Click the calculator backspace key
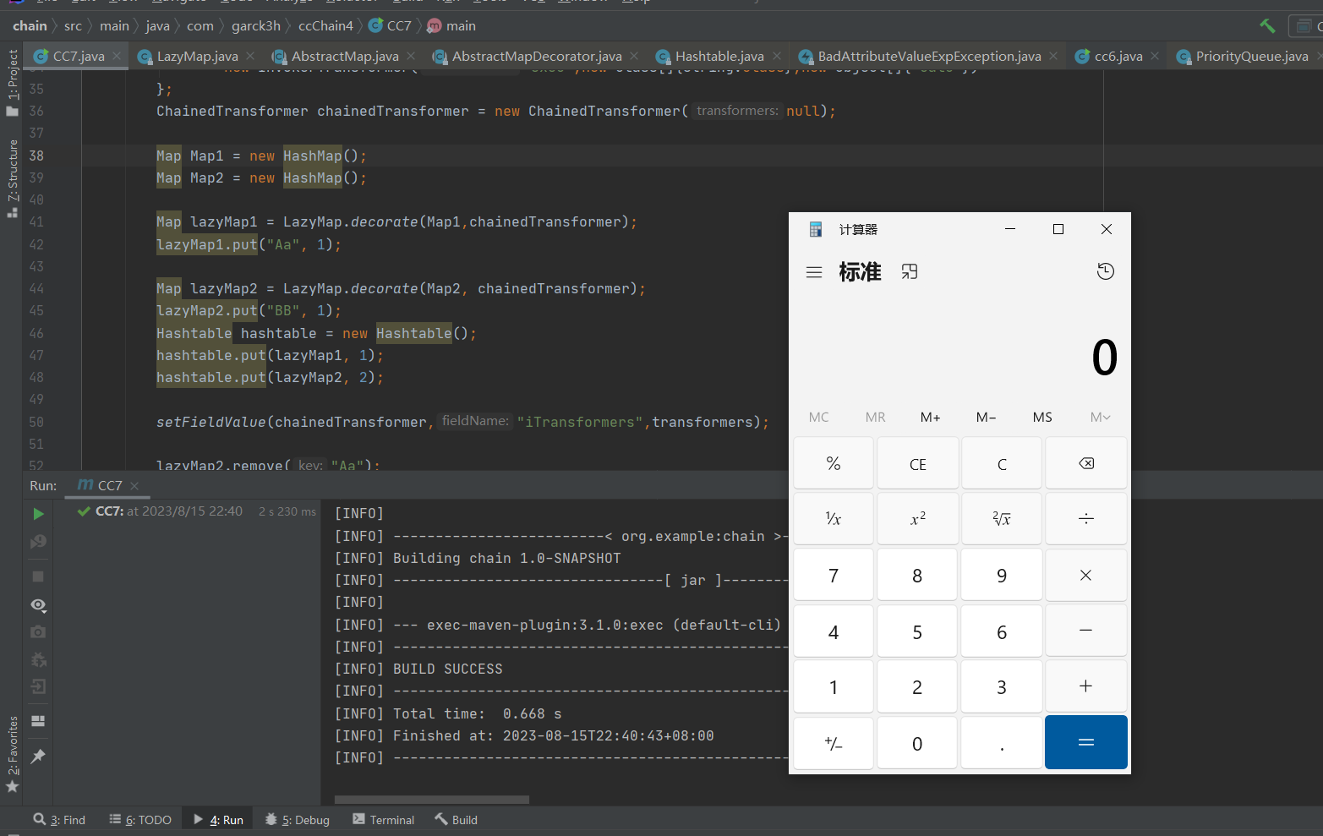Image resolution: width=1323 pixels, height=836 pixels. tap(1086, 463)
